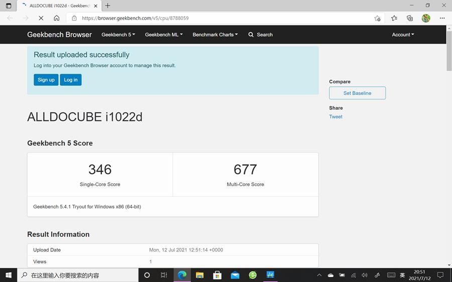452x282 pixels.
Task: Open Edge settings and more menu
Action: click(442, 18)
